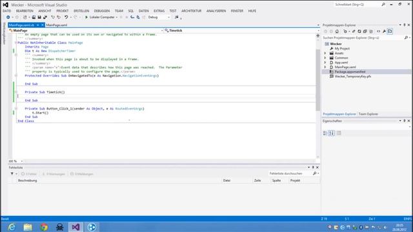This screenshot has height=232, width=413.
Task: Click Home icon in Projektmappen-Explorer
Action: pyautogui.click(x=337, y=32)
